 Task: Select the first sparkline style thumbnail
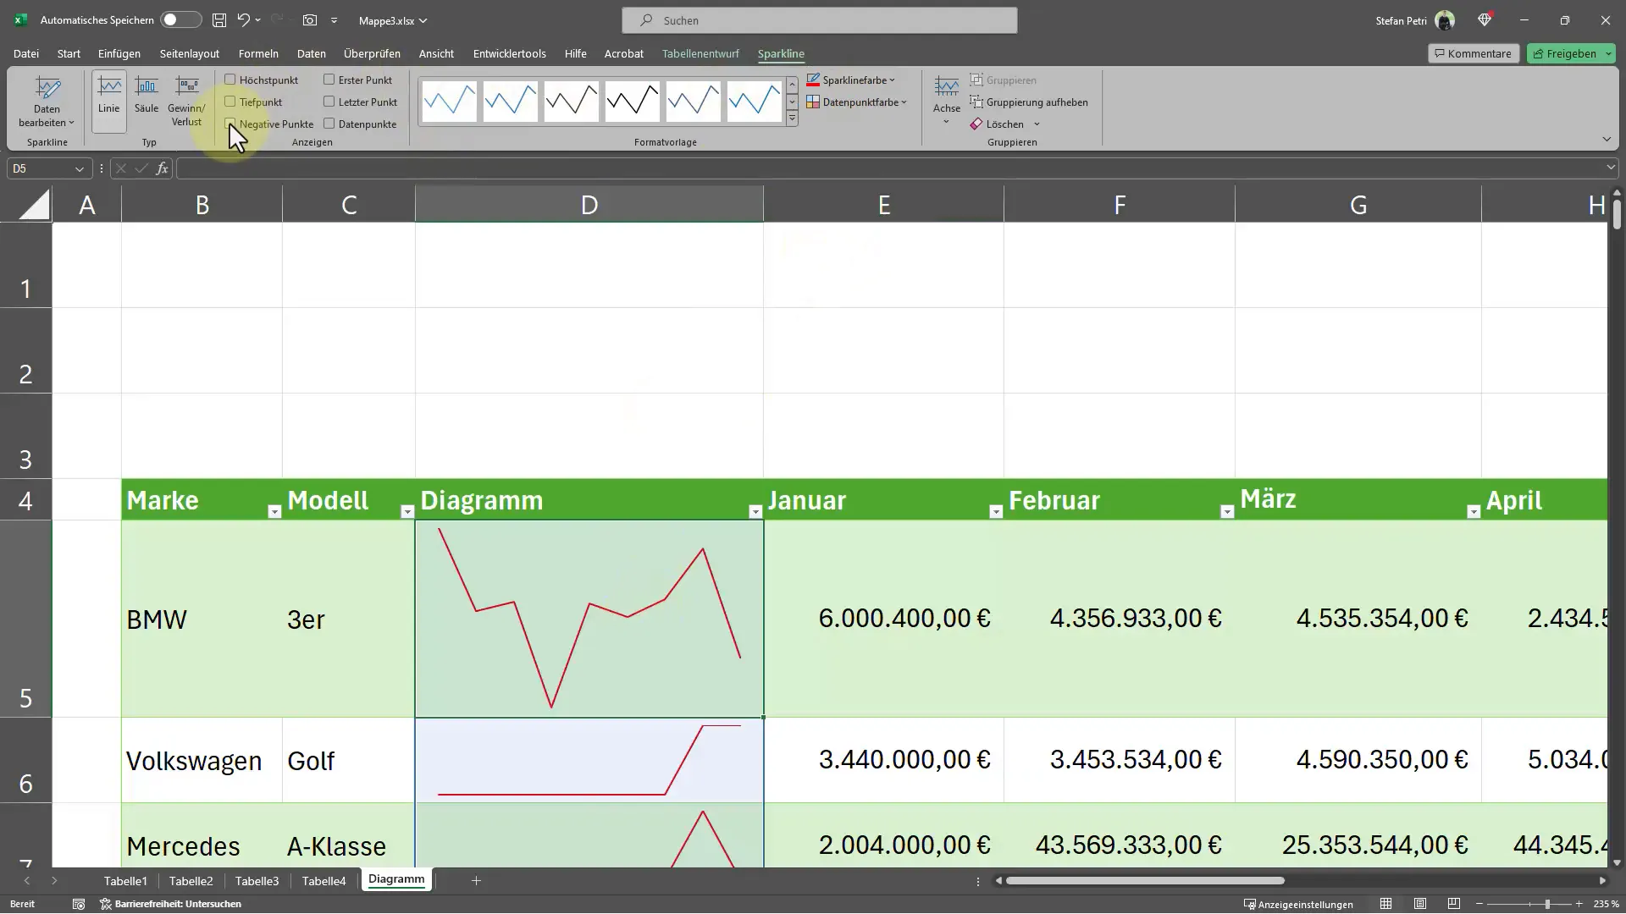(449, 101)
